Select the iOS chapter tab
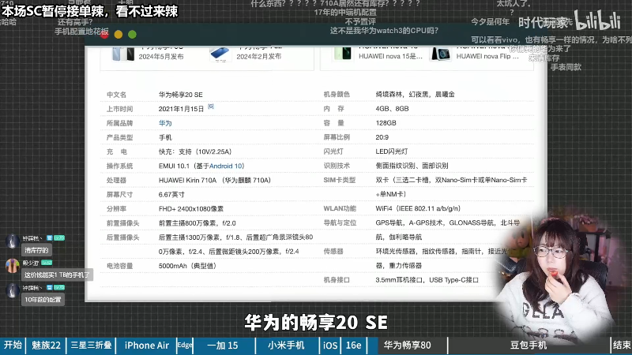The width and height of the screenshot is (632, 355). pos(330,346)
